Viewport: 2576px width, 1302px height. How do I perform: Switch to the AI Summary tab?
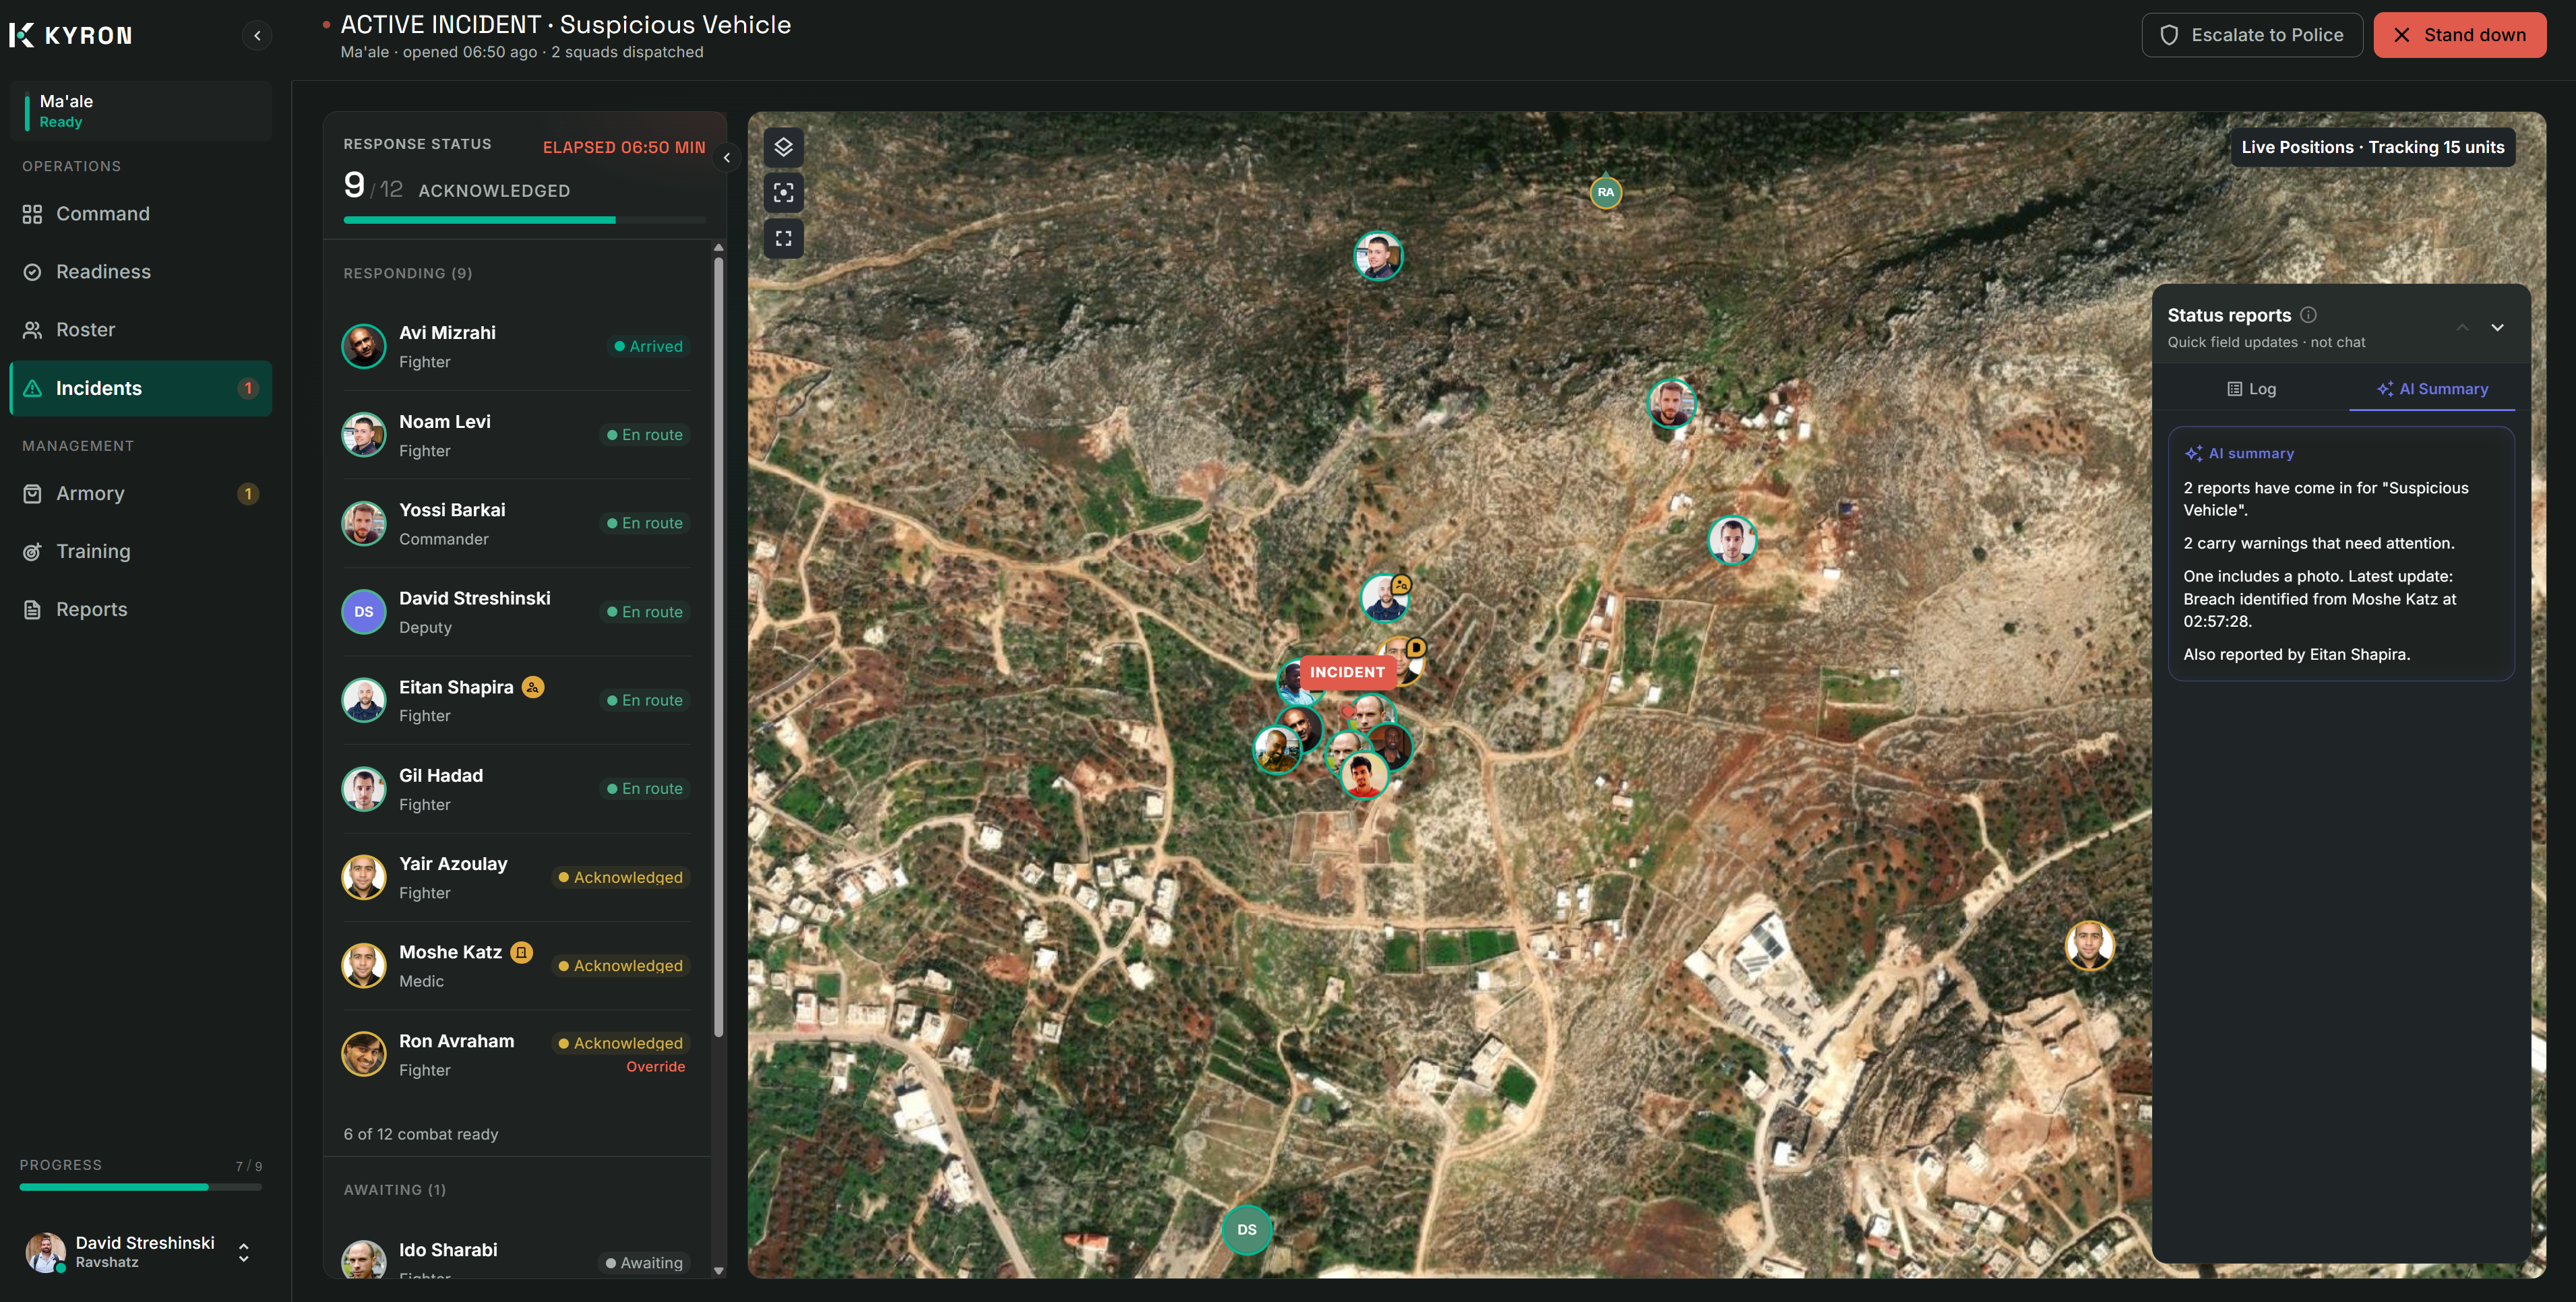(2432, 389)
